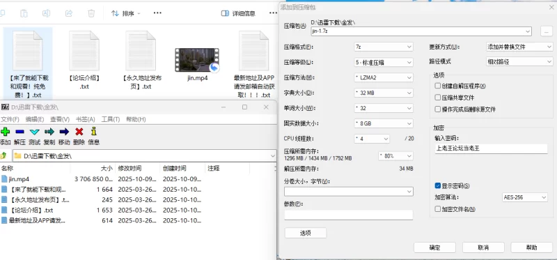557x260 pixels.
Task: Open the Bookmarks (书签) menu in 7-Zip
Action: (86, 119)
